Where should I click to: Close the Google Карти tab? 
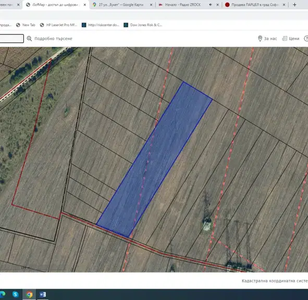coord(151,5)
